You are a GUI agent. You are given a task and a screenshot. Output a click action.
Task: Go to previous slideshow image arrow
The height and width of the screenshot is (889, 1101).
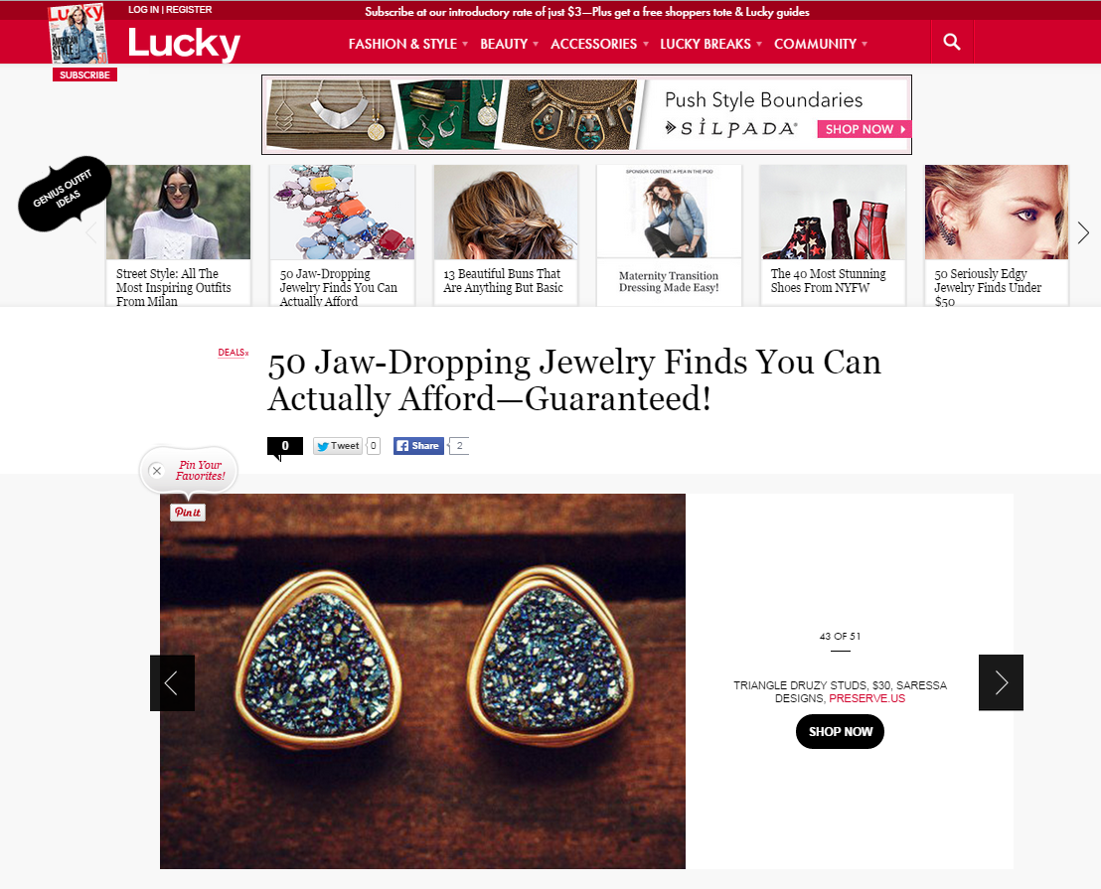172,682
